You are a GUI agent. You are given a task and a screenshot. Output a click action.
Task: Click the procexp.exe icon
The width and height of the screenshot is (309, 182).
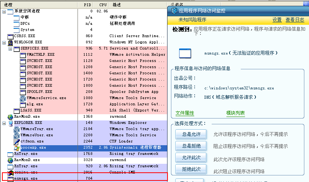click(x=17, y=148)
